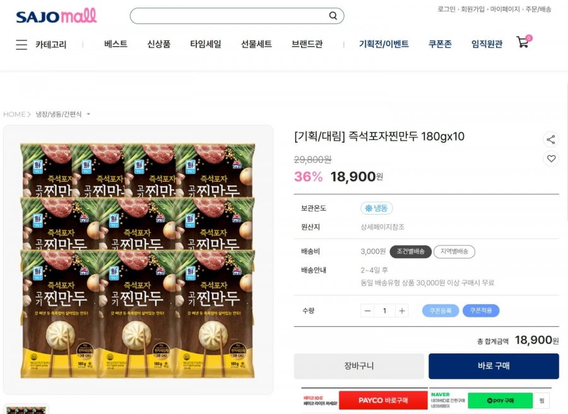
Task: Open the shopping cart icon
Action: 523,42
